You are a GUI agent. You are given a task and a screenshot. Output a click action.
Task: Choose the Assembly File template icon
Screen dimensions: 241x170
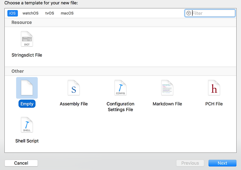(74, 88)
